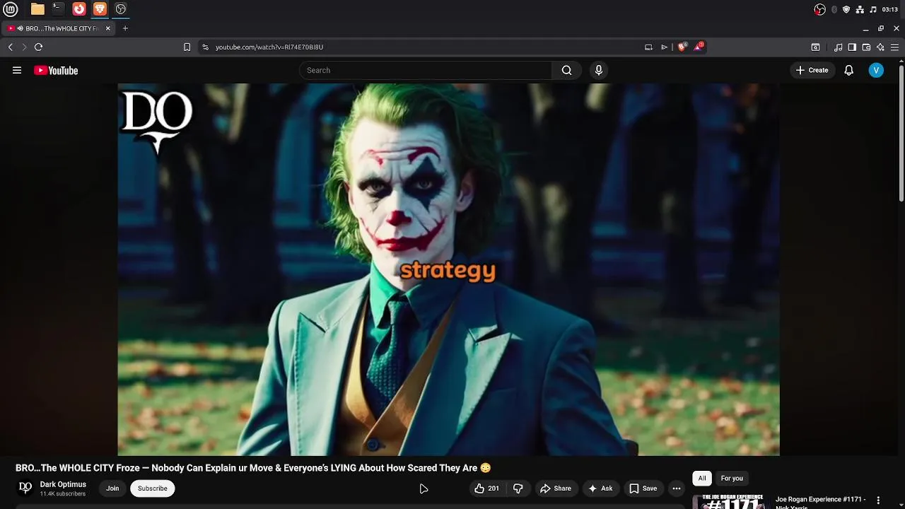Open the Brave Rewards triangle icon

pyautogui.click(x=699, y=47)
